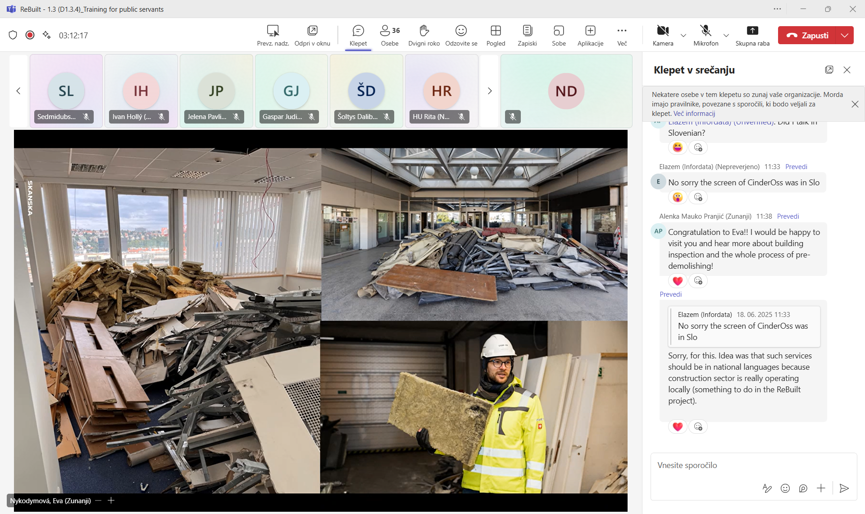Click the E avatar of Elazem
This screenshot has width=865, height=514.
point(658,182)
